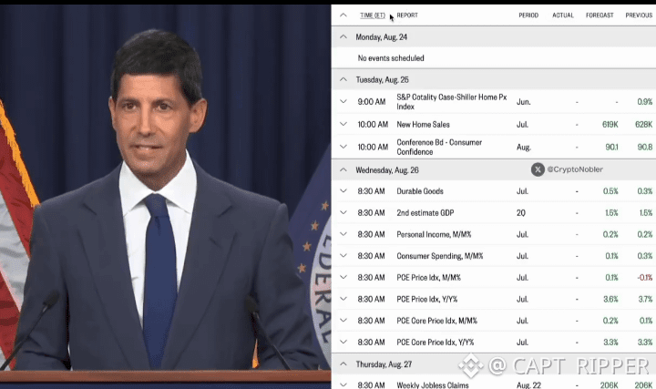Image resolution: width=656 pixels, height=389 pixels.
Task: Click the 9:00 AM time for Case-Shiller
Action: (372, 102)
